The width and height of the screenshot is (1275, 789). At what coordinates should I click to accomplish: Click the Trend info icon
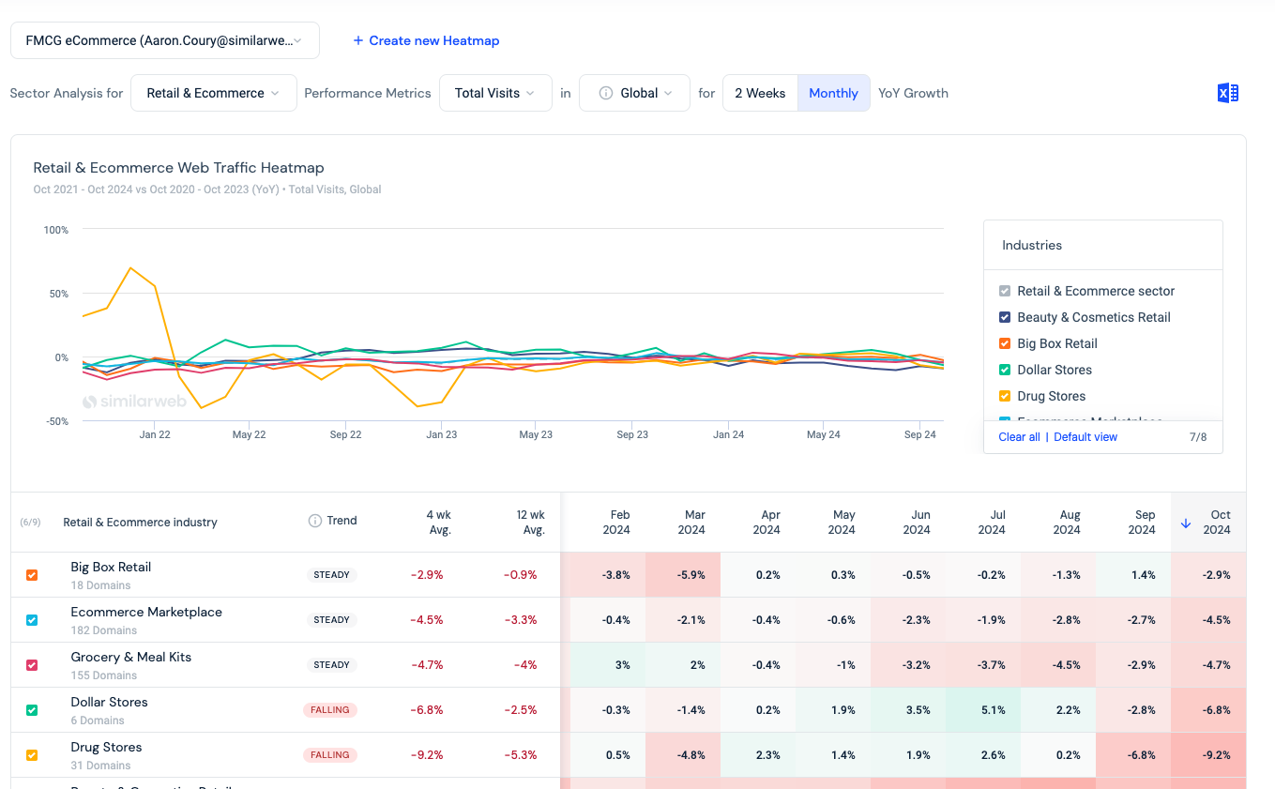coord(315,521)
